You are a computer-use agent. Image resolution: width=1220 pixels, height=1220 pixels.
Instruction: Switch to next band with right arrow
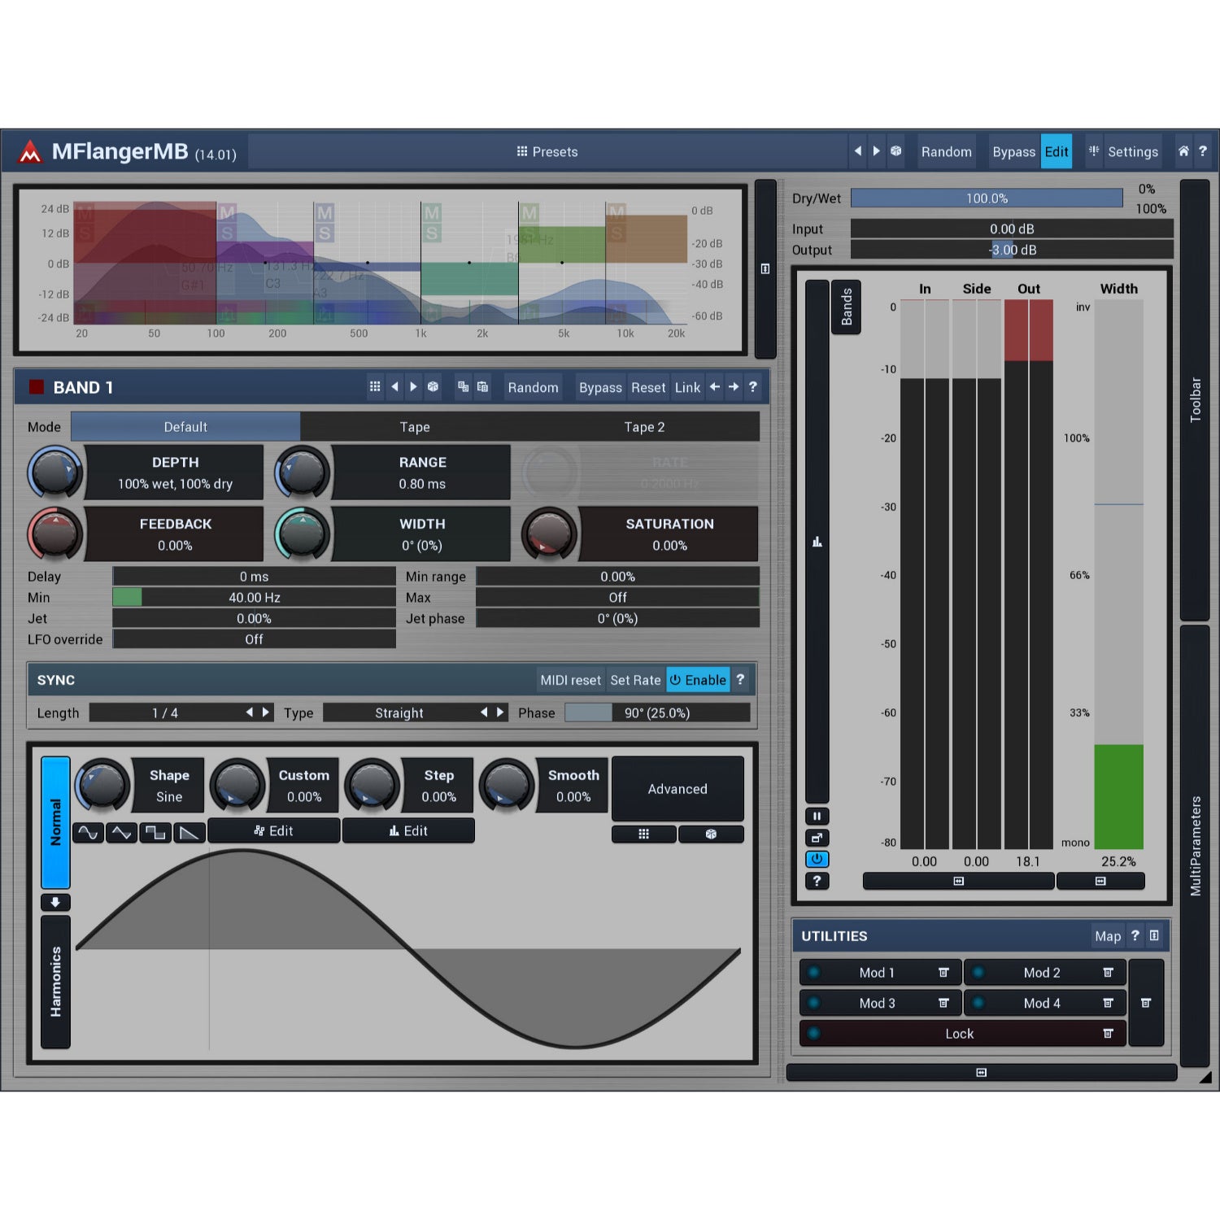pyautogui.click(x=734, y=387)
